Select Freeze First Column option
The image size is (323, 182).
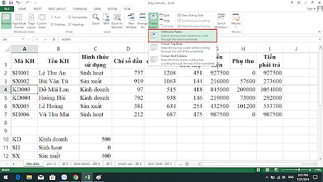pos(182,60)
